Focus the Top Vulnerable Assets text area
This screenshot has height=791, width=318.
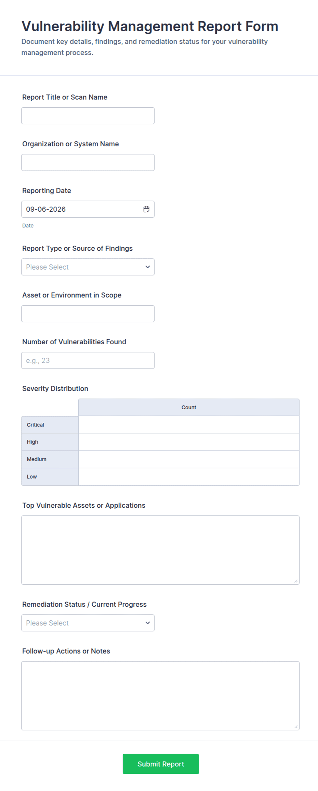click(x=160, y=550)
